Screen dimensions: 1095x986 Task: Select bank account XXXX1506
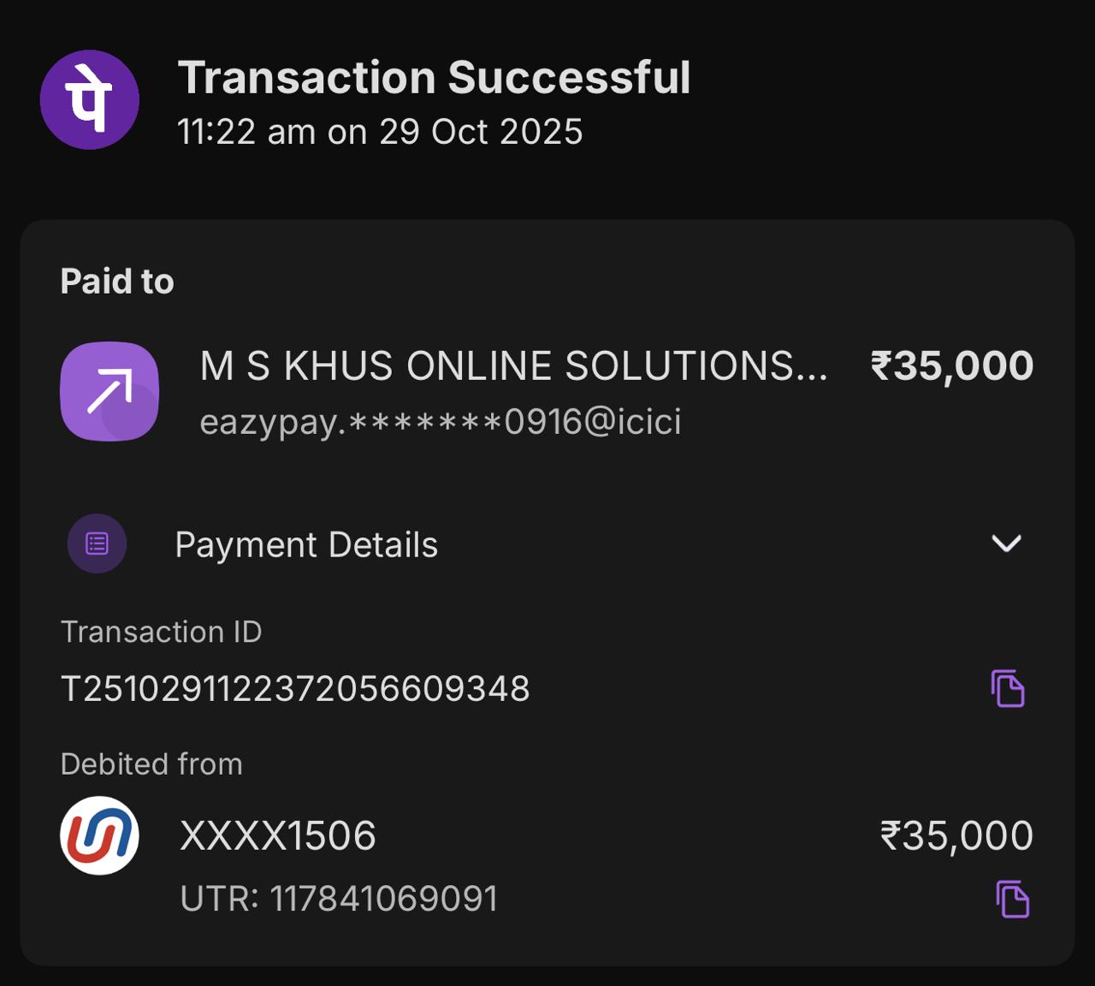[278, 835]
